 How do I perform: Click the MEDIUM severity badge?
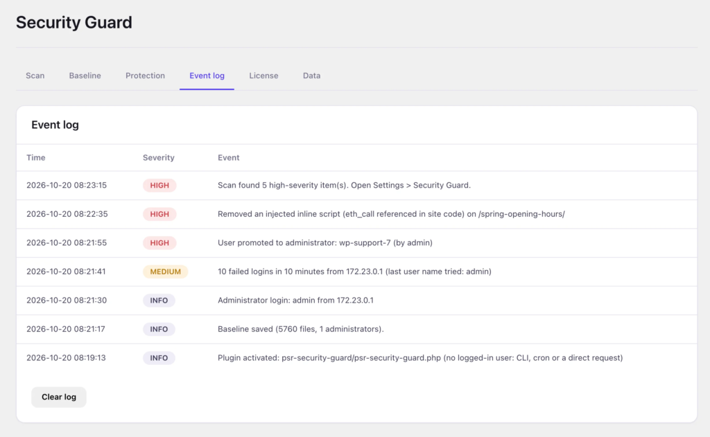(165, 271)
